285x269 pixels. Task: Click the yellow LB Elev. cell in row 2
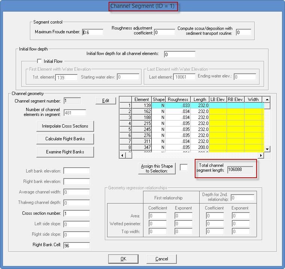point(218,111)
